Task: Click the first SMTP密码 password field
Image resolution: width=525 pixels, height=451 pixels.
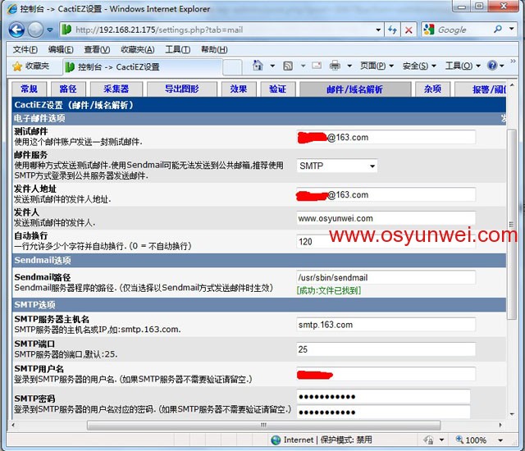Action: click(383, 397)
